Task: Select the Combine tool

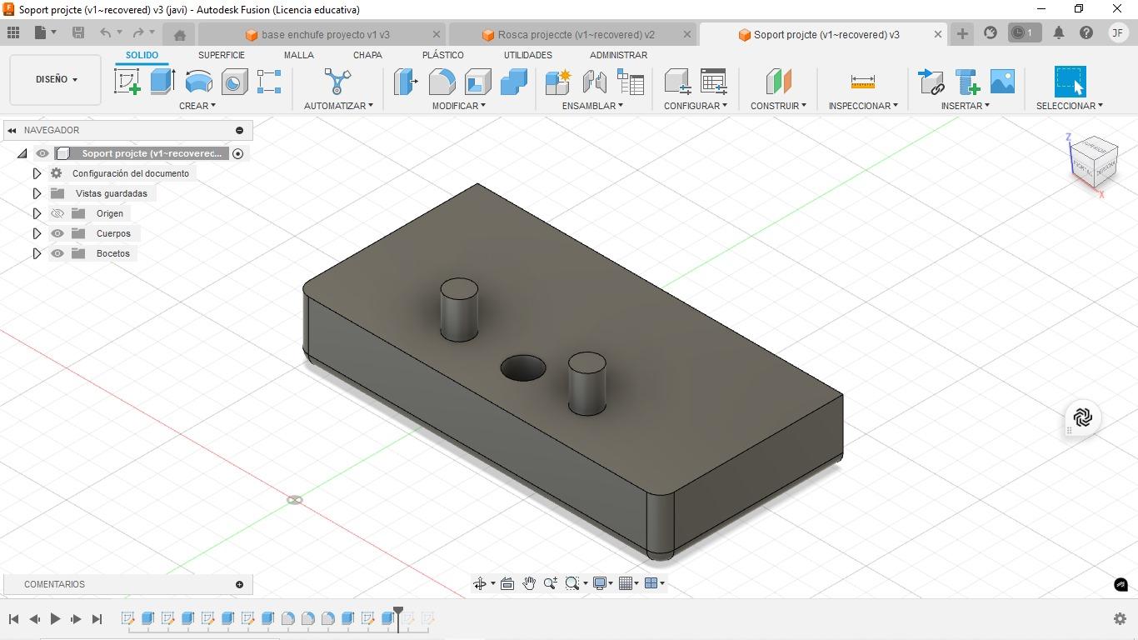Action: 513,82
